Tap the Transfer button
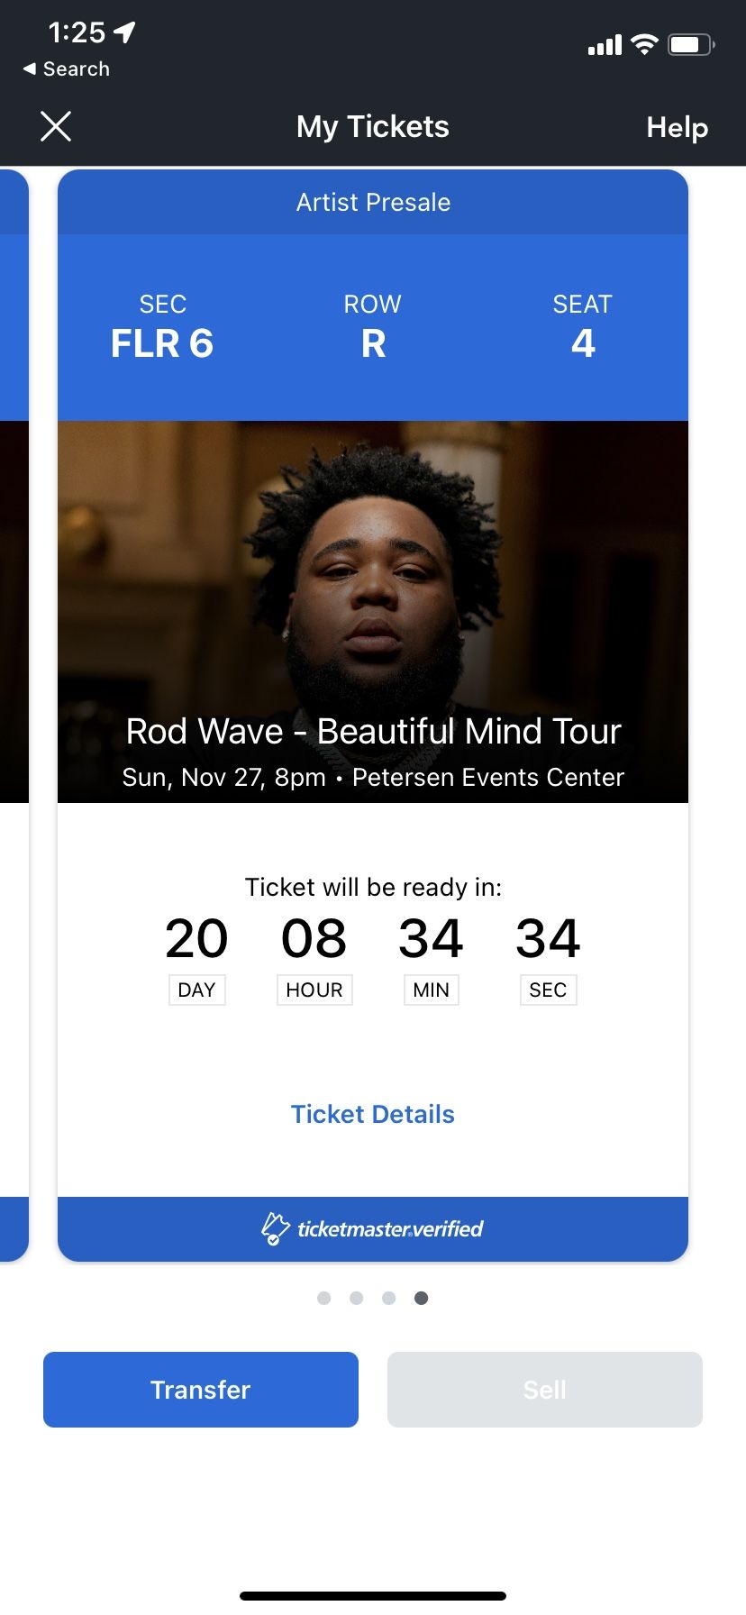746x1615 pixels. [x=200, y=1389]
